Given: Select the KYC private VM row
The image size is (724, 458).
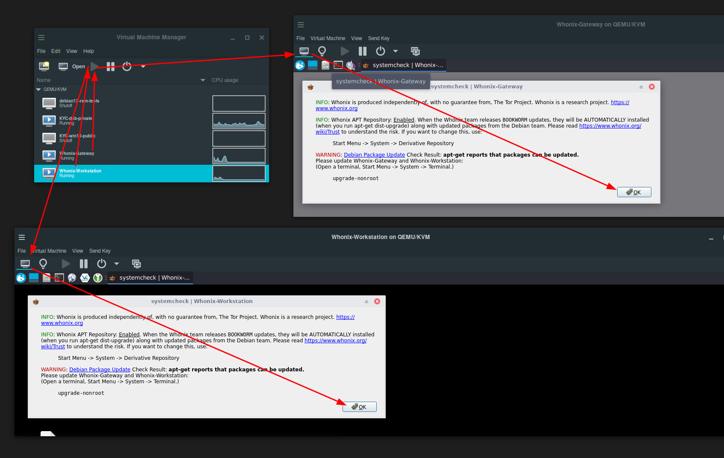Looking at the screenshot, I should pos(151,121).
